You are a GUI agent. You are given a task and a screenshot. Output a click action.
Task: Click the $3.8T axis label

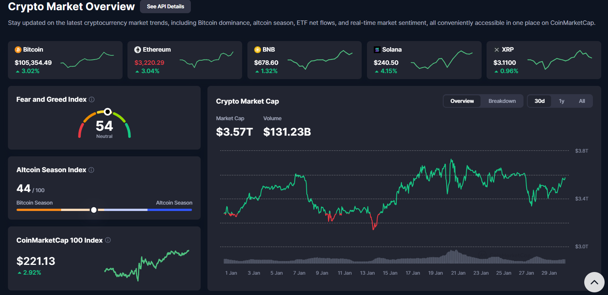tap(582, 151)
